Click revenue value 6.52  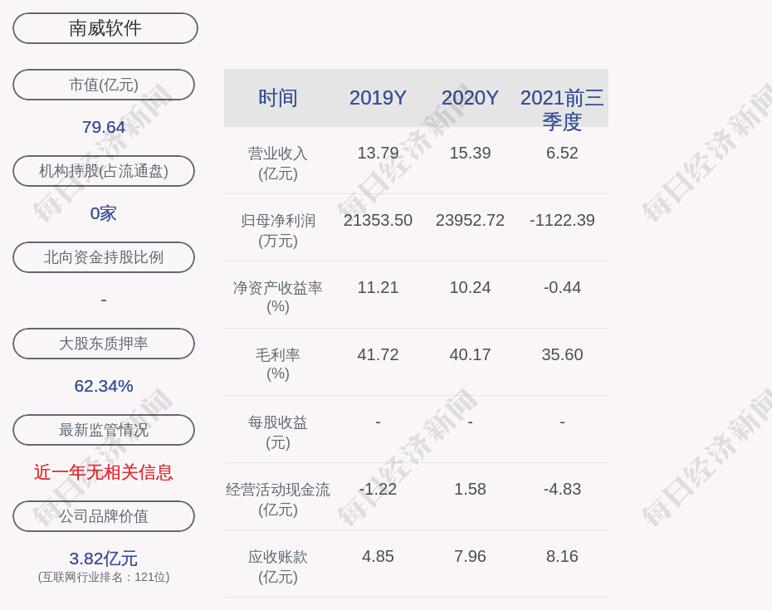point(562,153)
